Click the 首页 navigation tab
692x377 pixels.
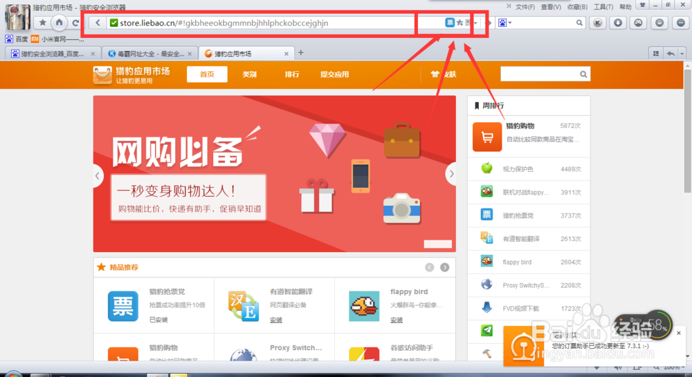coord(207,74)
